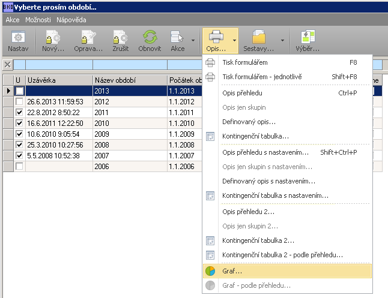Open the Nápověda help menu
Image resolution: width=388 pixels, height=298 pixels.
tap(71, 20)
